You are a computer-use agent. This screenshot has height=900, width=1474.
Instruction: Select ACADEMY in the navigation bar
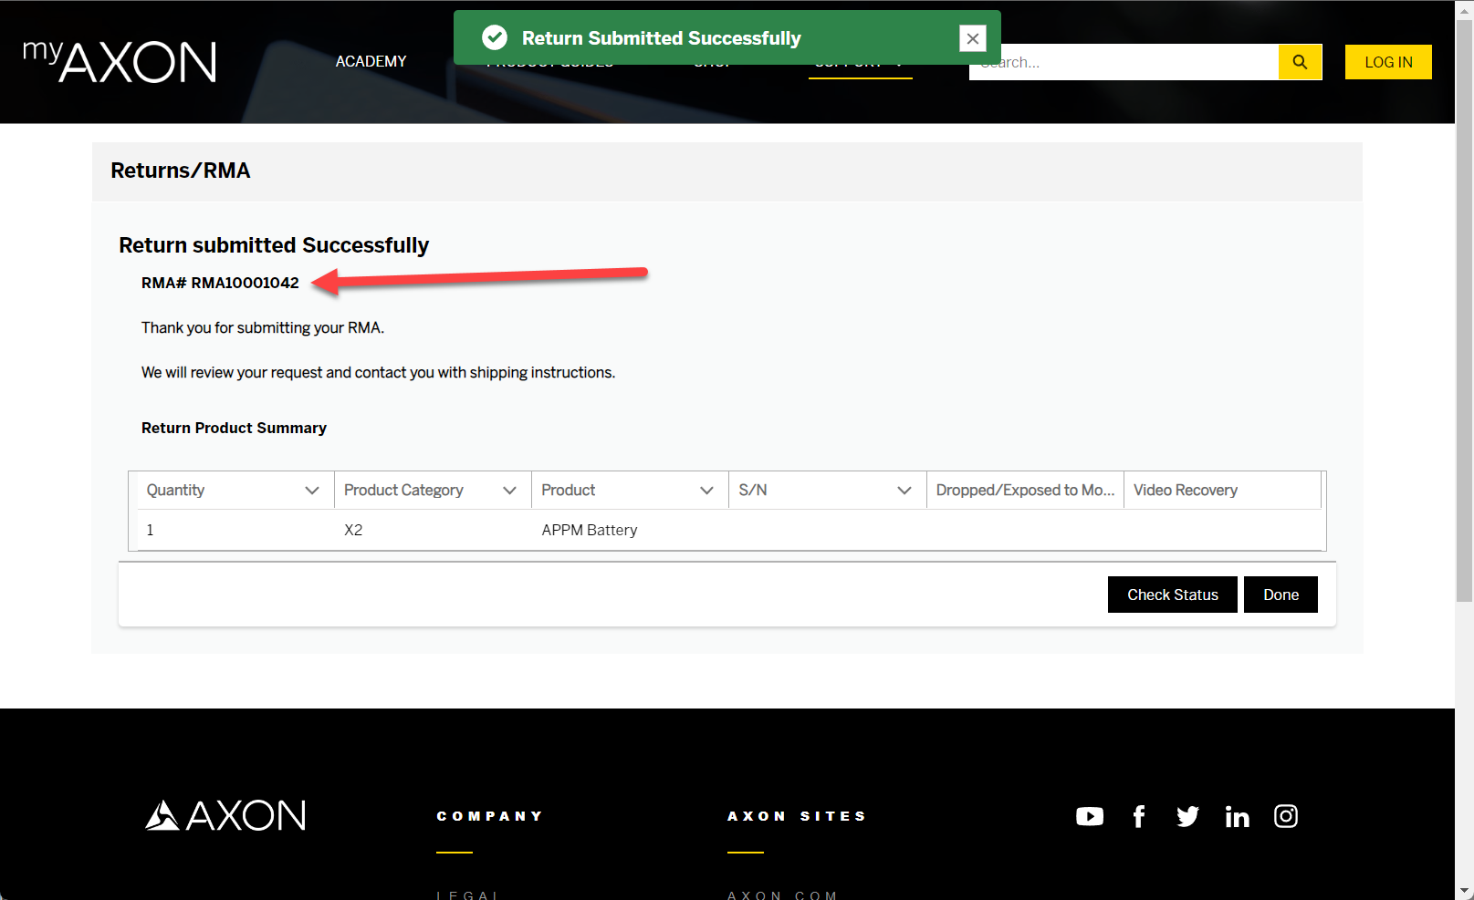pyautogui.click(x=371, y=61)
